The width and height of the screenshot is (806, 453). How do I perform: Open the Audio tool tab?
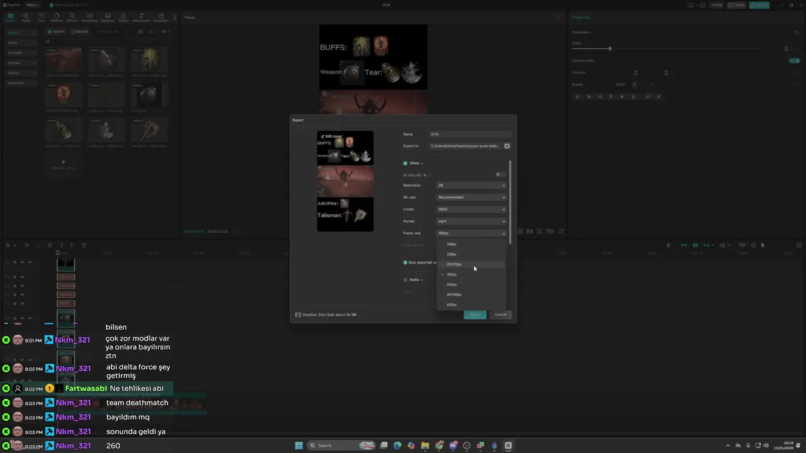click(x=26, y=17)
